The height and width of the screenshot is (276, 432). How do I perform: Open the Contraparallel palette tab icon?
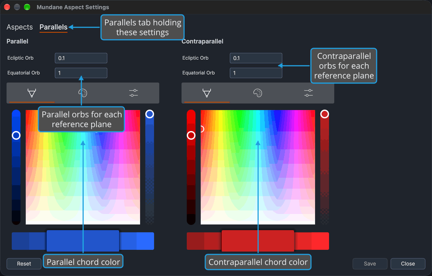click(257, 93)
